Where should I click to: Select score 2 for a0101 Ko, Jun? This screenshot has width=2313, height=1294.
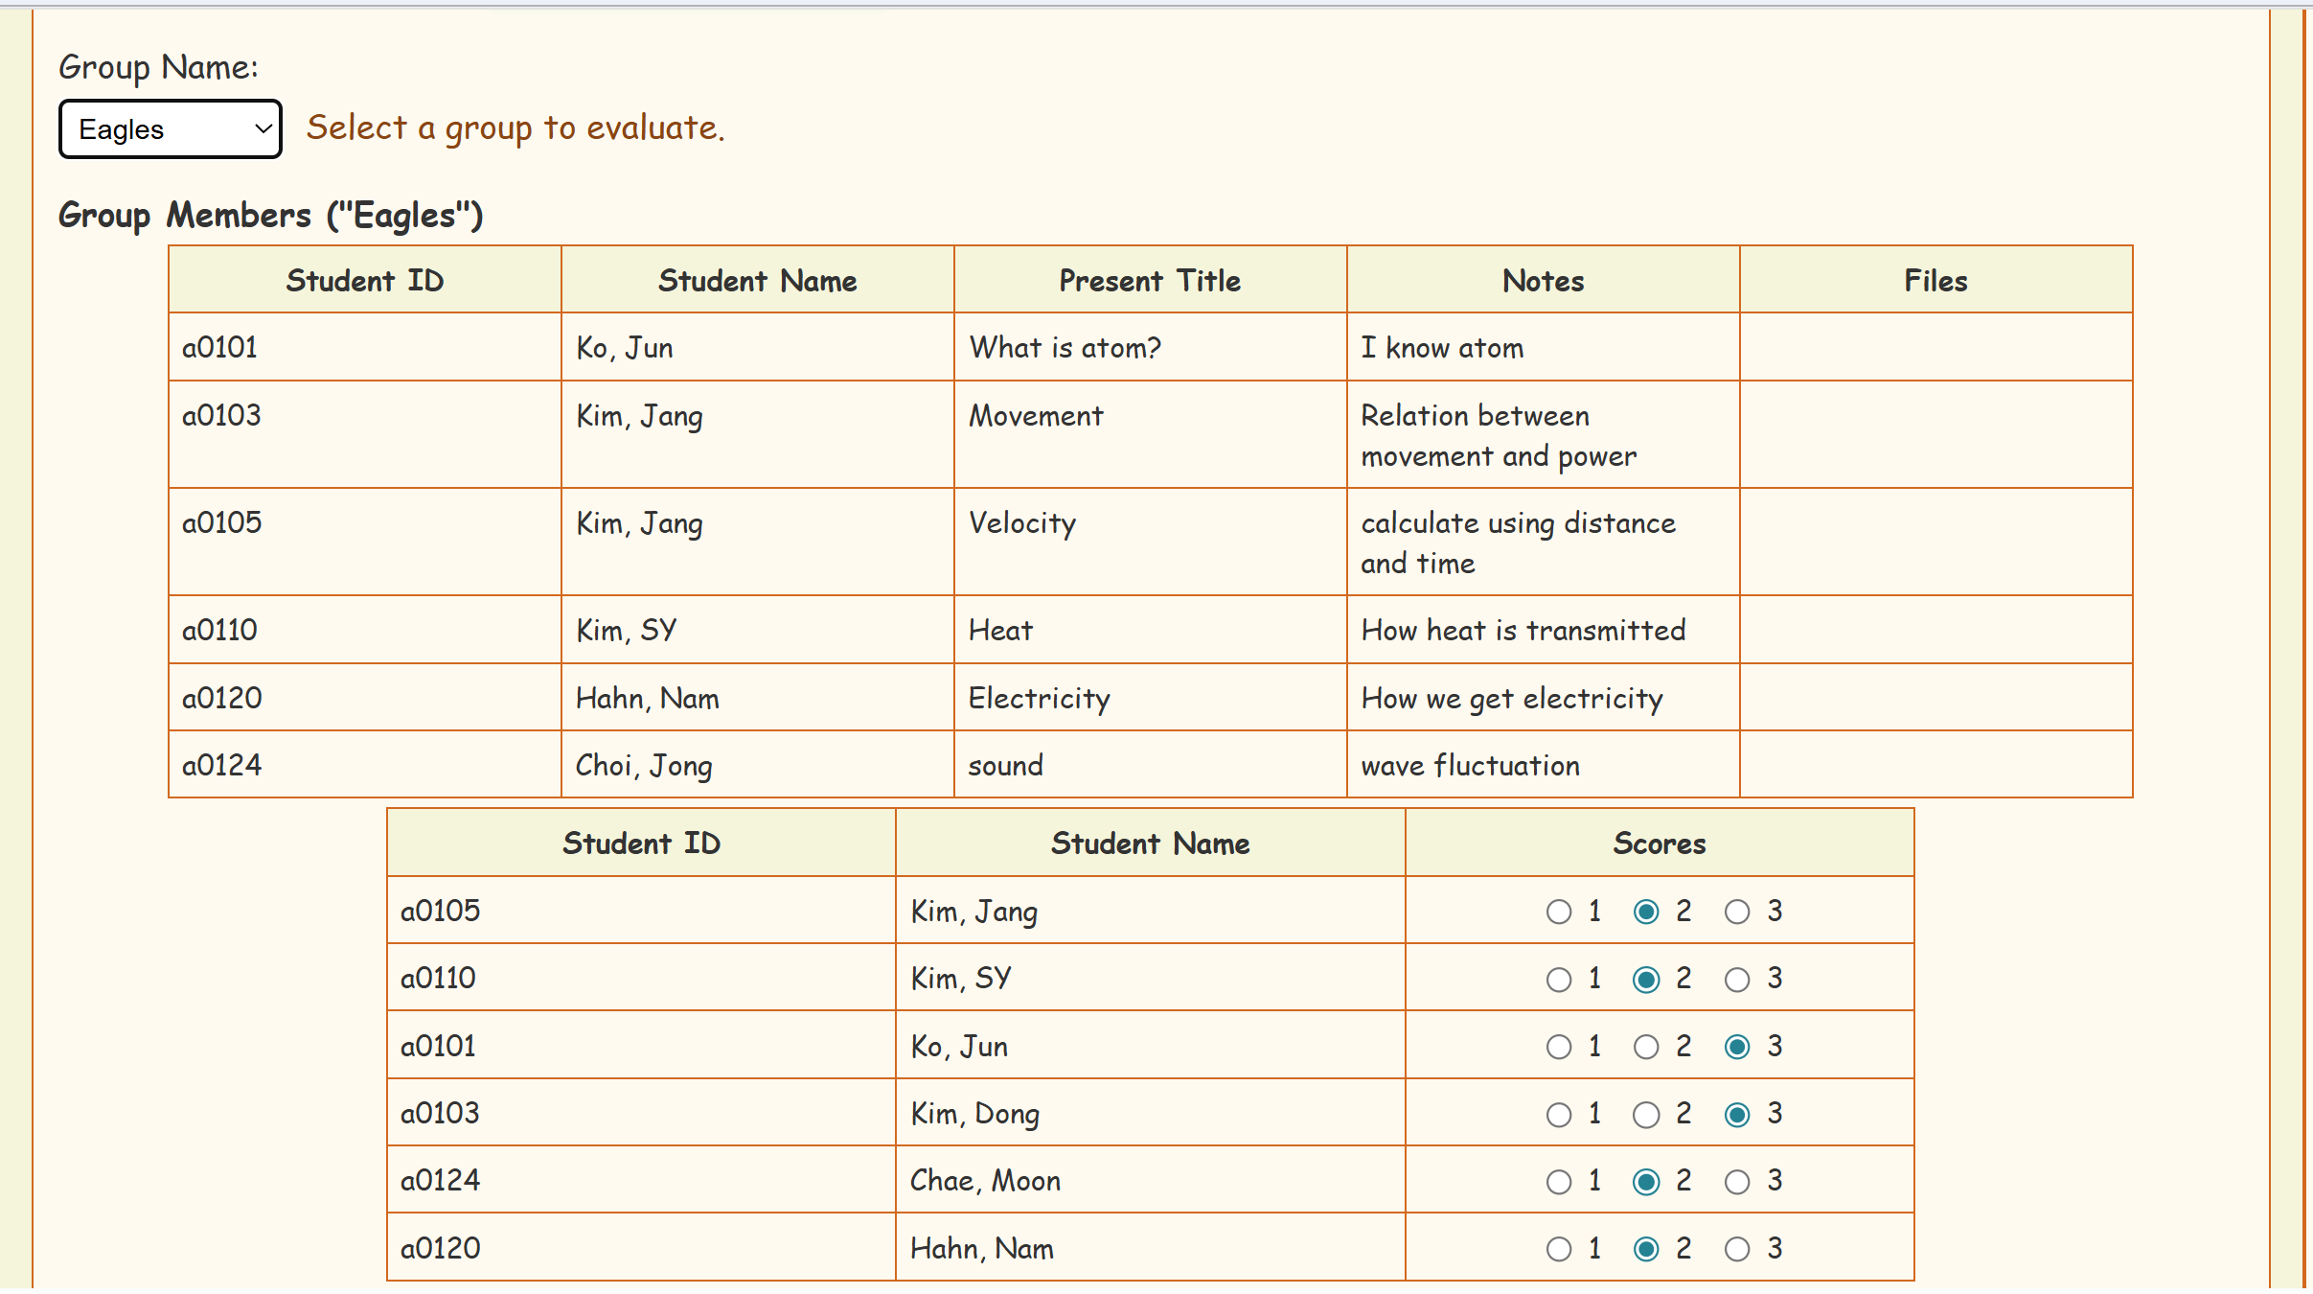click(1646, 1047)
